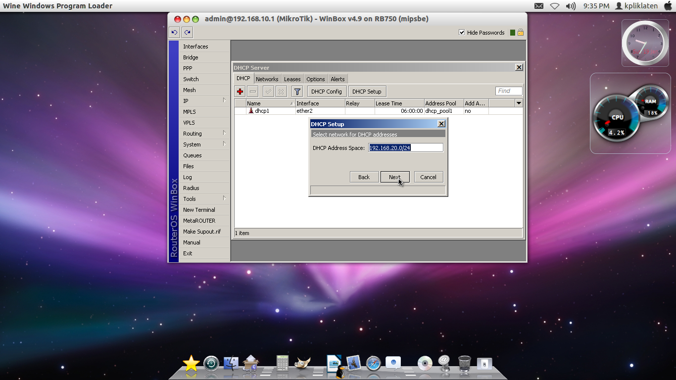Click Next in DHCP Setup dialog
Screen dimensions: 676x380
point(395,177)
